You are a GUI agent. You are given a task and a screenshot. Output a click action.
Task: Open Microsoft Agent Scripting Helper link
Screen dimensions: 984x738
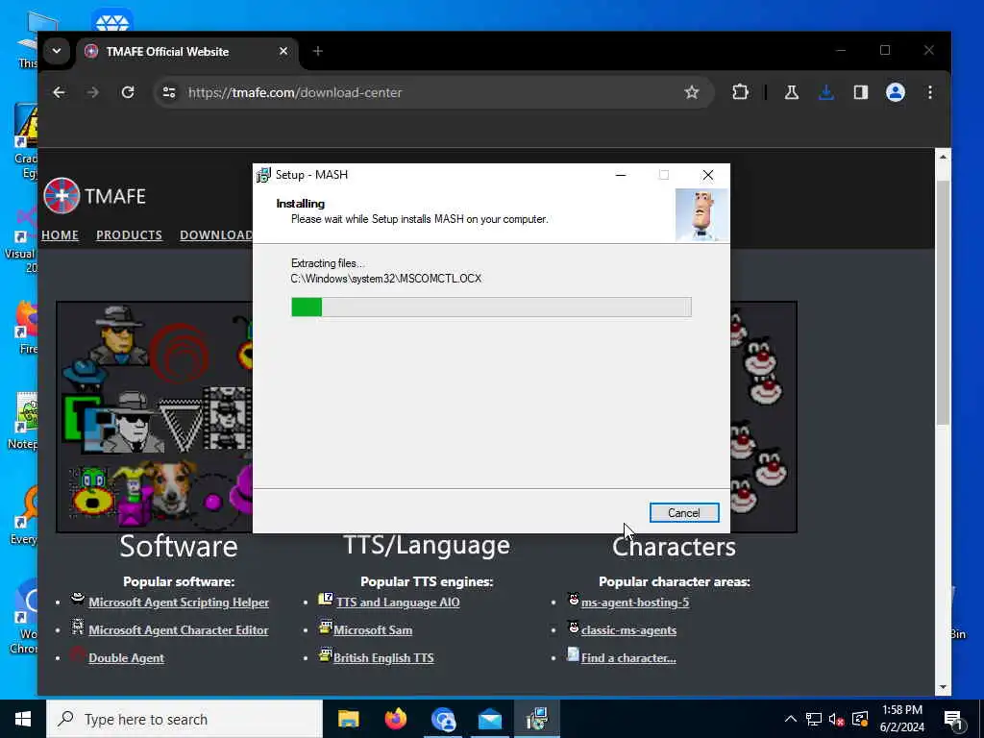tap(179, 603)
